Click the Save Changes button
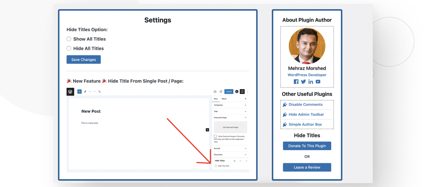This screenshot has width=426, height=187. [x=84, y=59]
